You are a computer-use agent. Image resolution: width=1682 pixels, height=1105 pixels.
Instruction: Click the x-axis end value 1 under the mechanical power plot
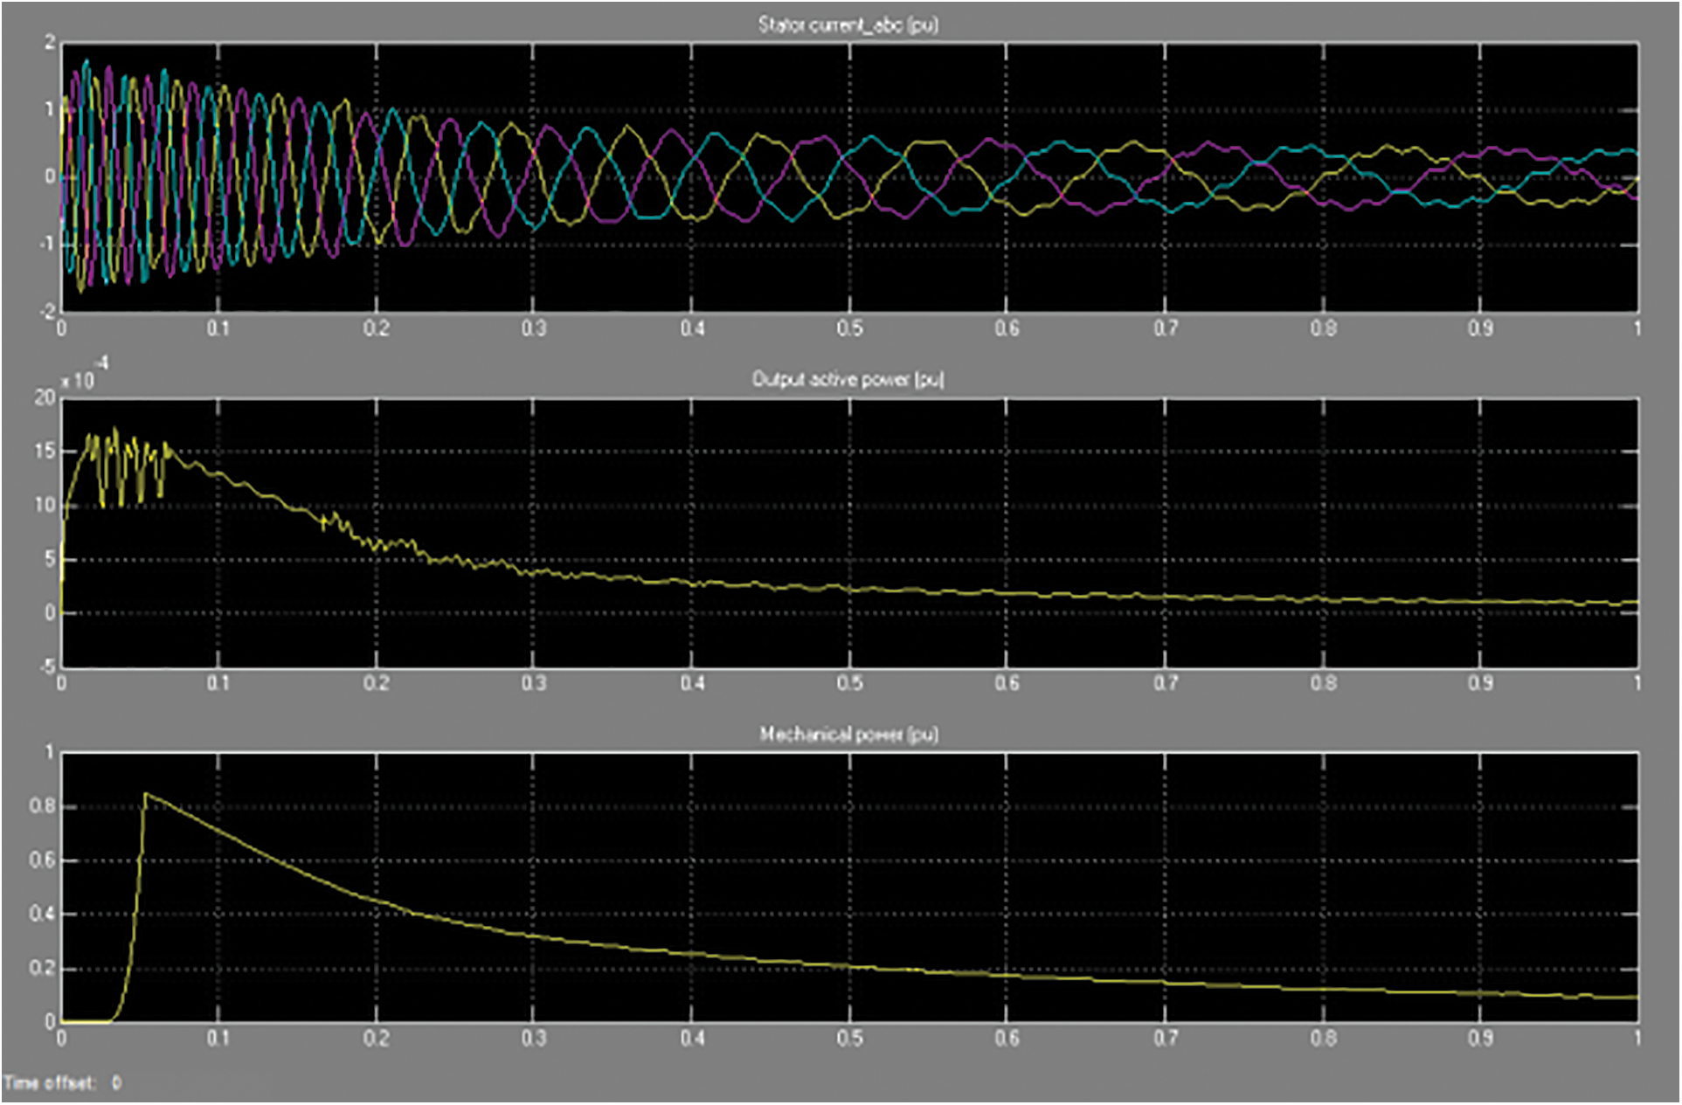(1637, 1039)
